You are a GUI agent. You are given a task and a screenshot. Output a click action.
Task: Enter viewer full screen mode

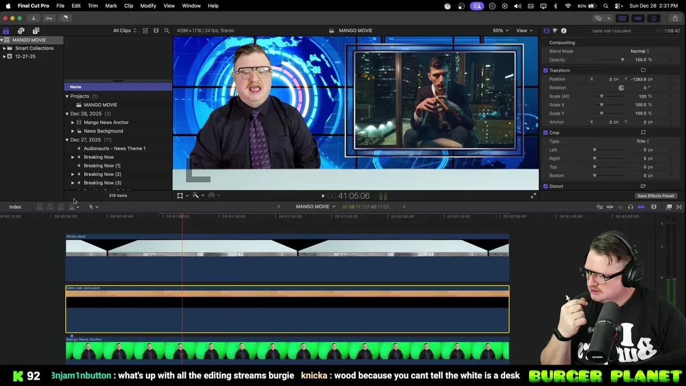tap(533, 196)
